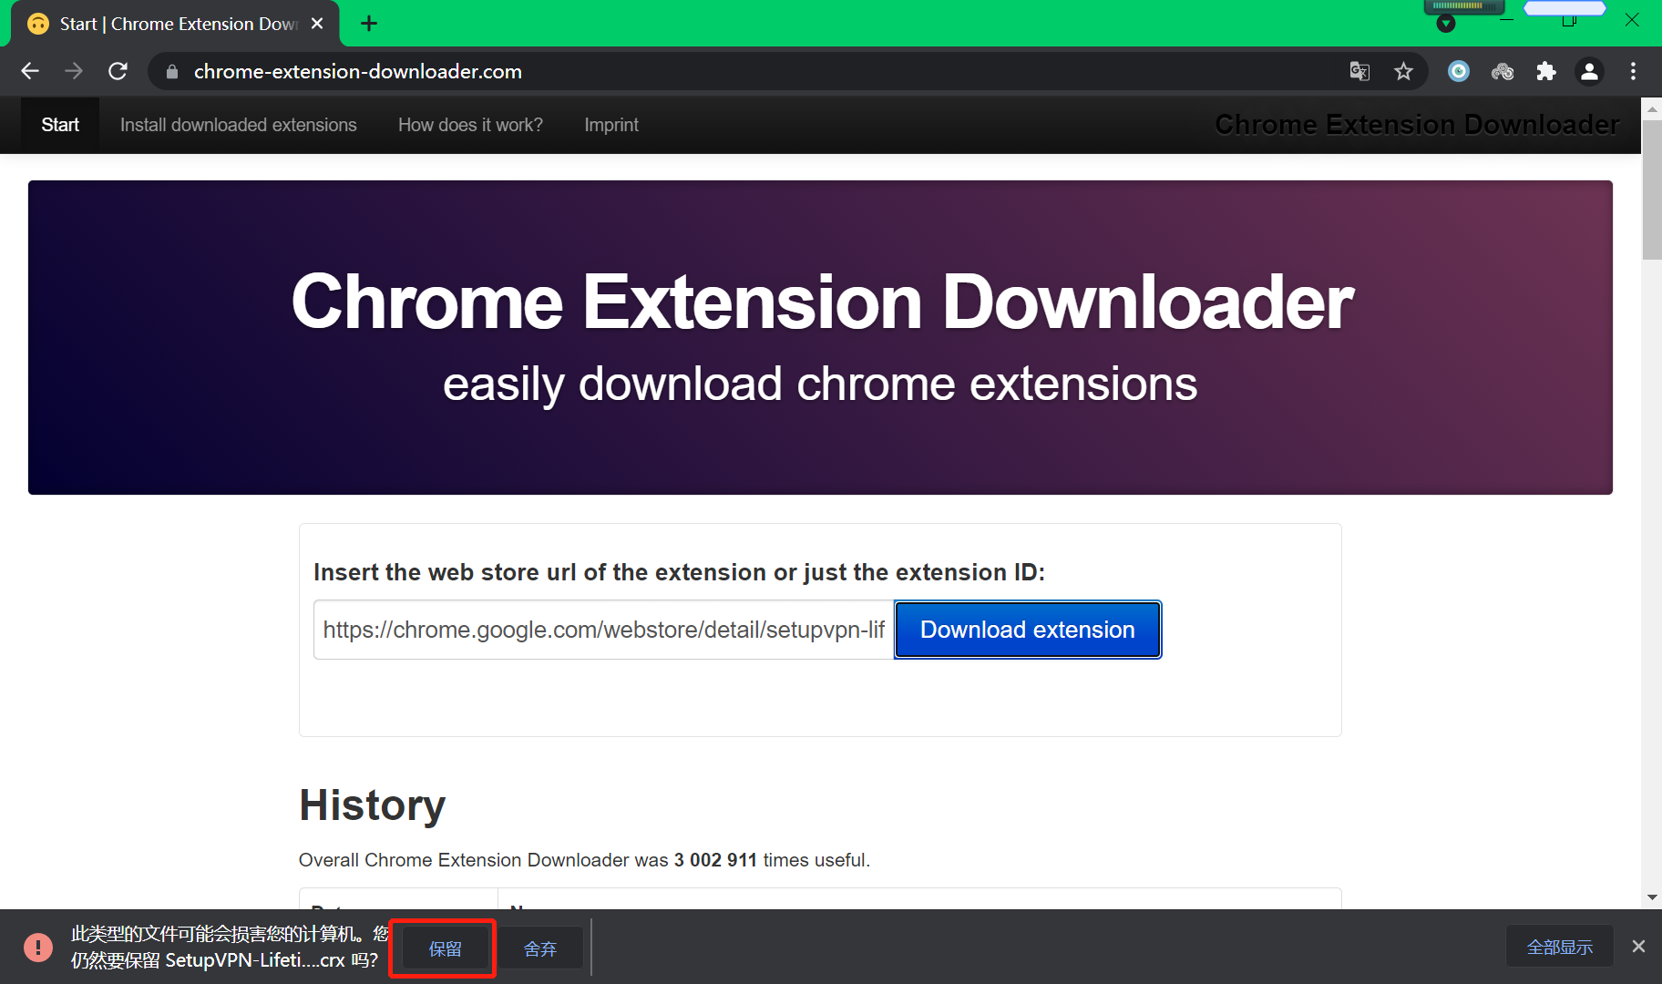Go back using the browser back arrow

coord(30,71)
